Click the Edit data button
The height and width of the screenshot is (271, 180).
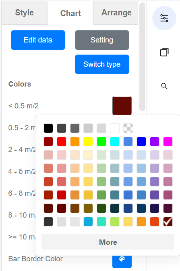(x=38, y=40)
